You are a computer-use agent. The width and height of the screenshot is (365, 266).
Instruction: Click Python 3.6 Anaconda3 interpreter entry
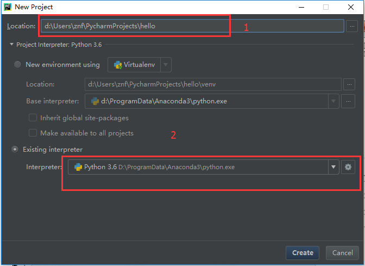[160, 167]
